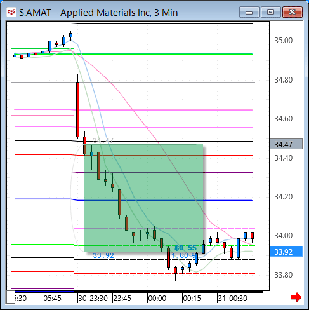This screenshot has width=309, height=310.
Task: Maximize the S.AMAT chart window
Action: tap(270, 12)
